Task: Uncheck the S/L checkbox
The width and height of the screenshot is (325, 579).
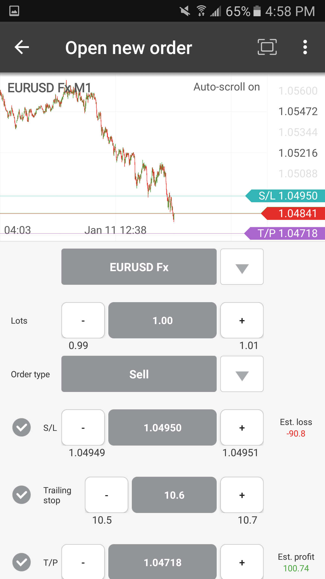Action: point(21,428)
